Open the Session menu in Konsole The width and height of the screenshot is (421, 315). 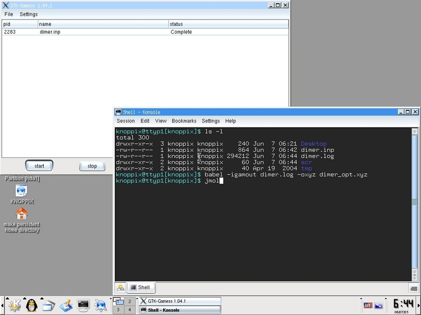[126, 121]
